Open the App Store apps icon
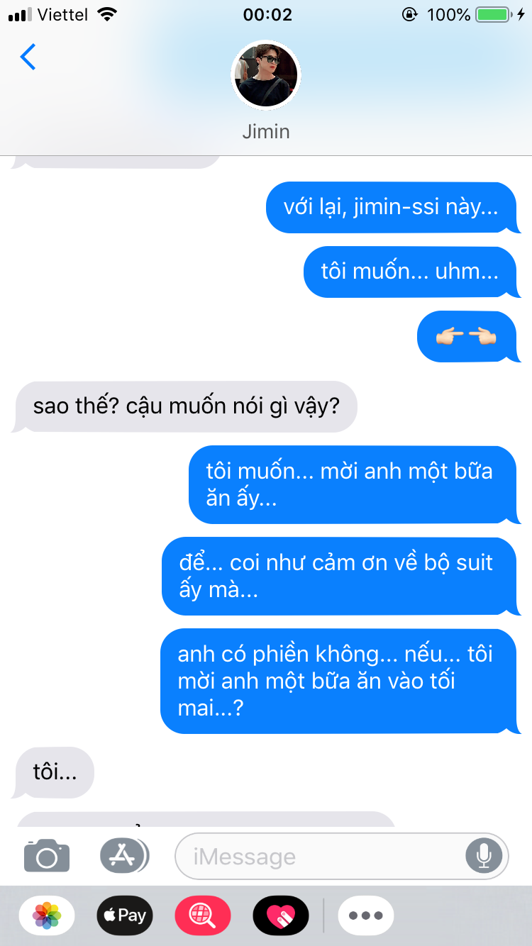 coord(124,855)
